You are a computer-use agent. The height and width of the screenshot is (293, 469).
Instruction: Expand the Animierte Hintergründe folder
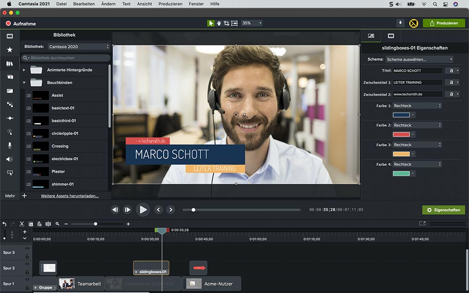coord(24,70)
